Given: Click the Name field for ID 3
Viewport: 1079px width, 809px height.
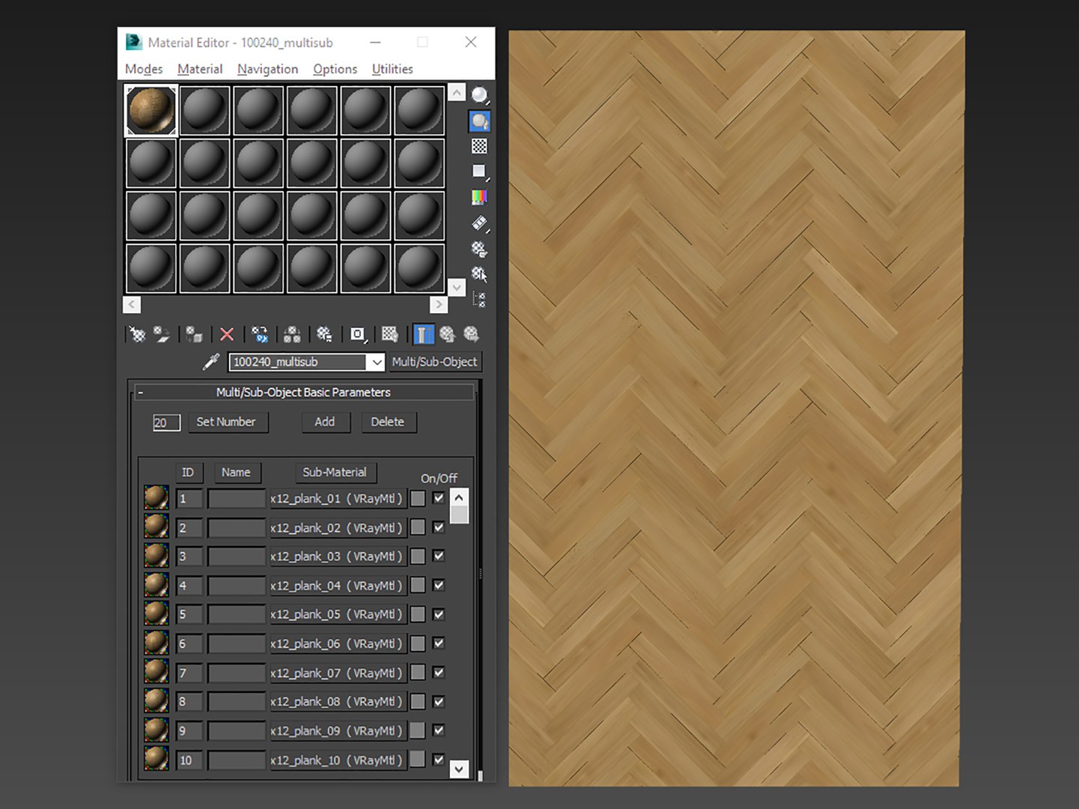Looking at the screenshot, I should (236, 557).
